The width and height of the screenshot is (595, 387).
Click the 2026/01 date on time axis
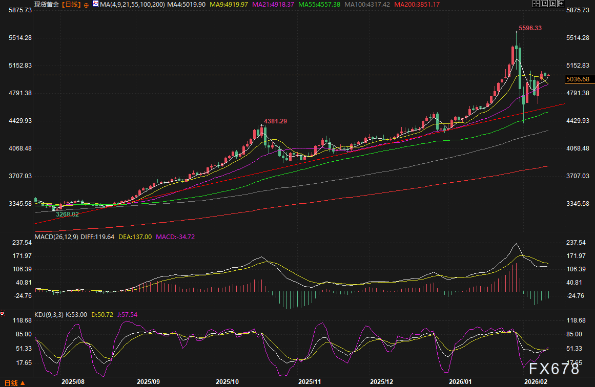coord(460,382)
